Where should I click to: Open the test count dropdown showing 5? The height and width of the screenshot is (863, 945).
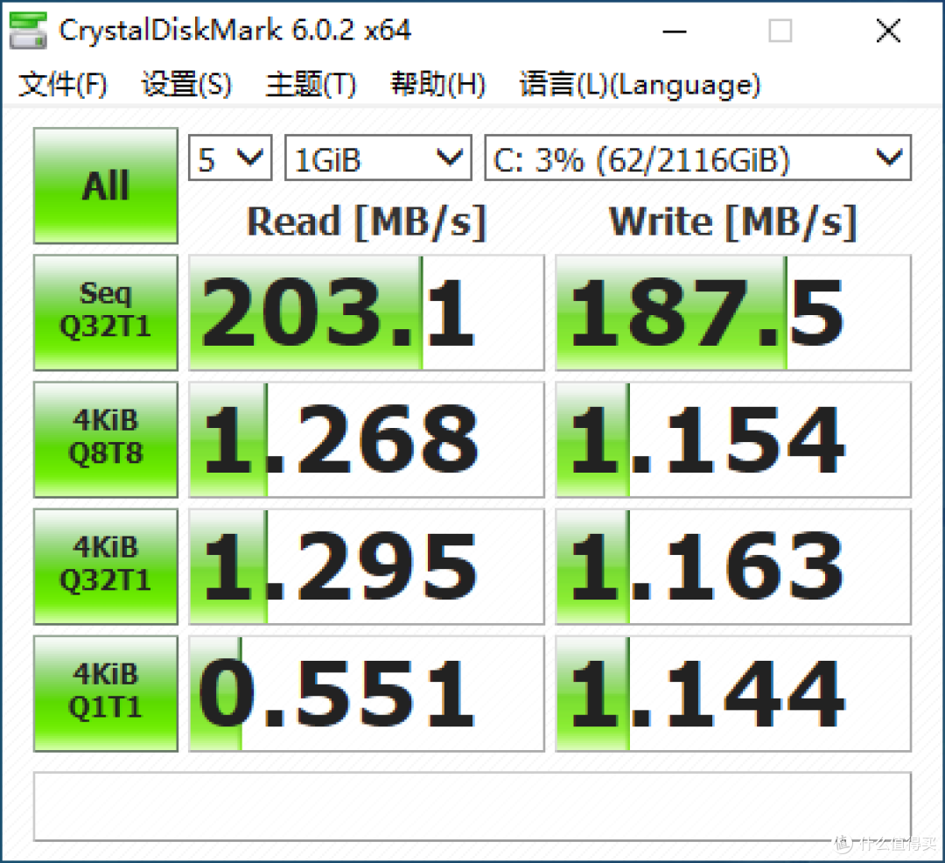(229, 158)
